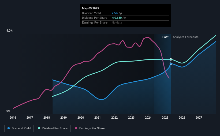Click the Past section label
Screen dimensions: 220x136
point(165,37)
